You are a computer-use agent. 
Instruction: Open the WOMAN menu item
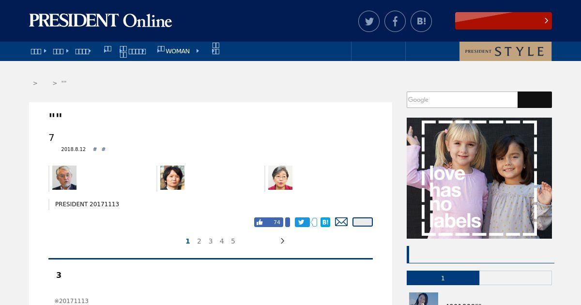[177, 51]
